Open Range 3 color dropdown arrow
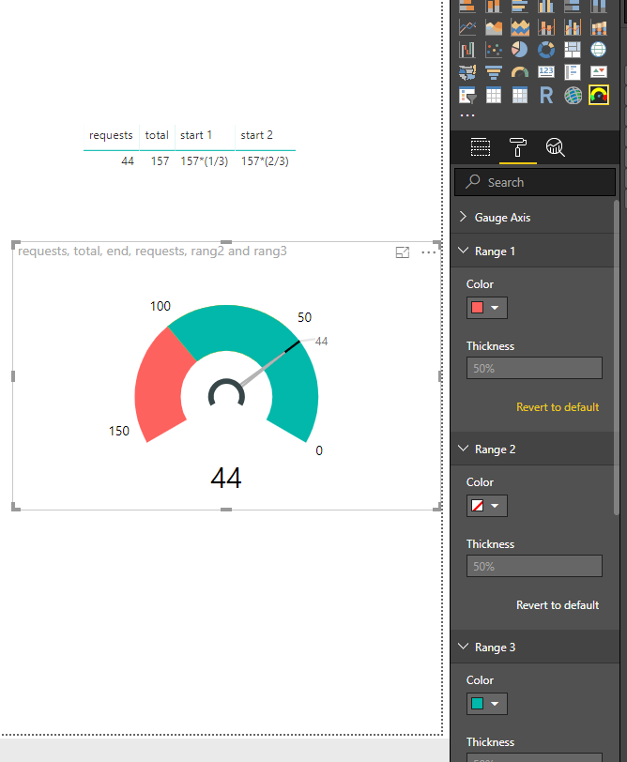This screenshot has width=627, height=762. (495, 704)
